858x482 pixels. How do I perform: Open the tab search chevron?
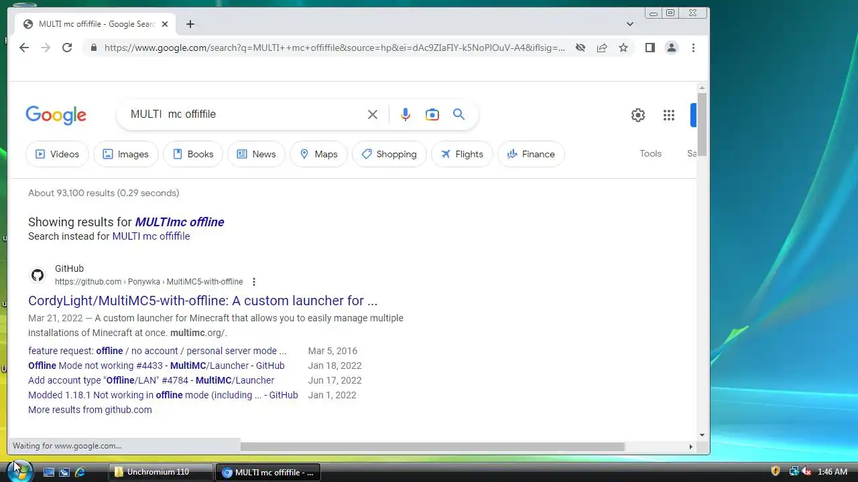pyautogui.click(x=630, y=24)
